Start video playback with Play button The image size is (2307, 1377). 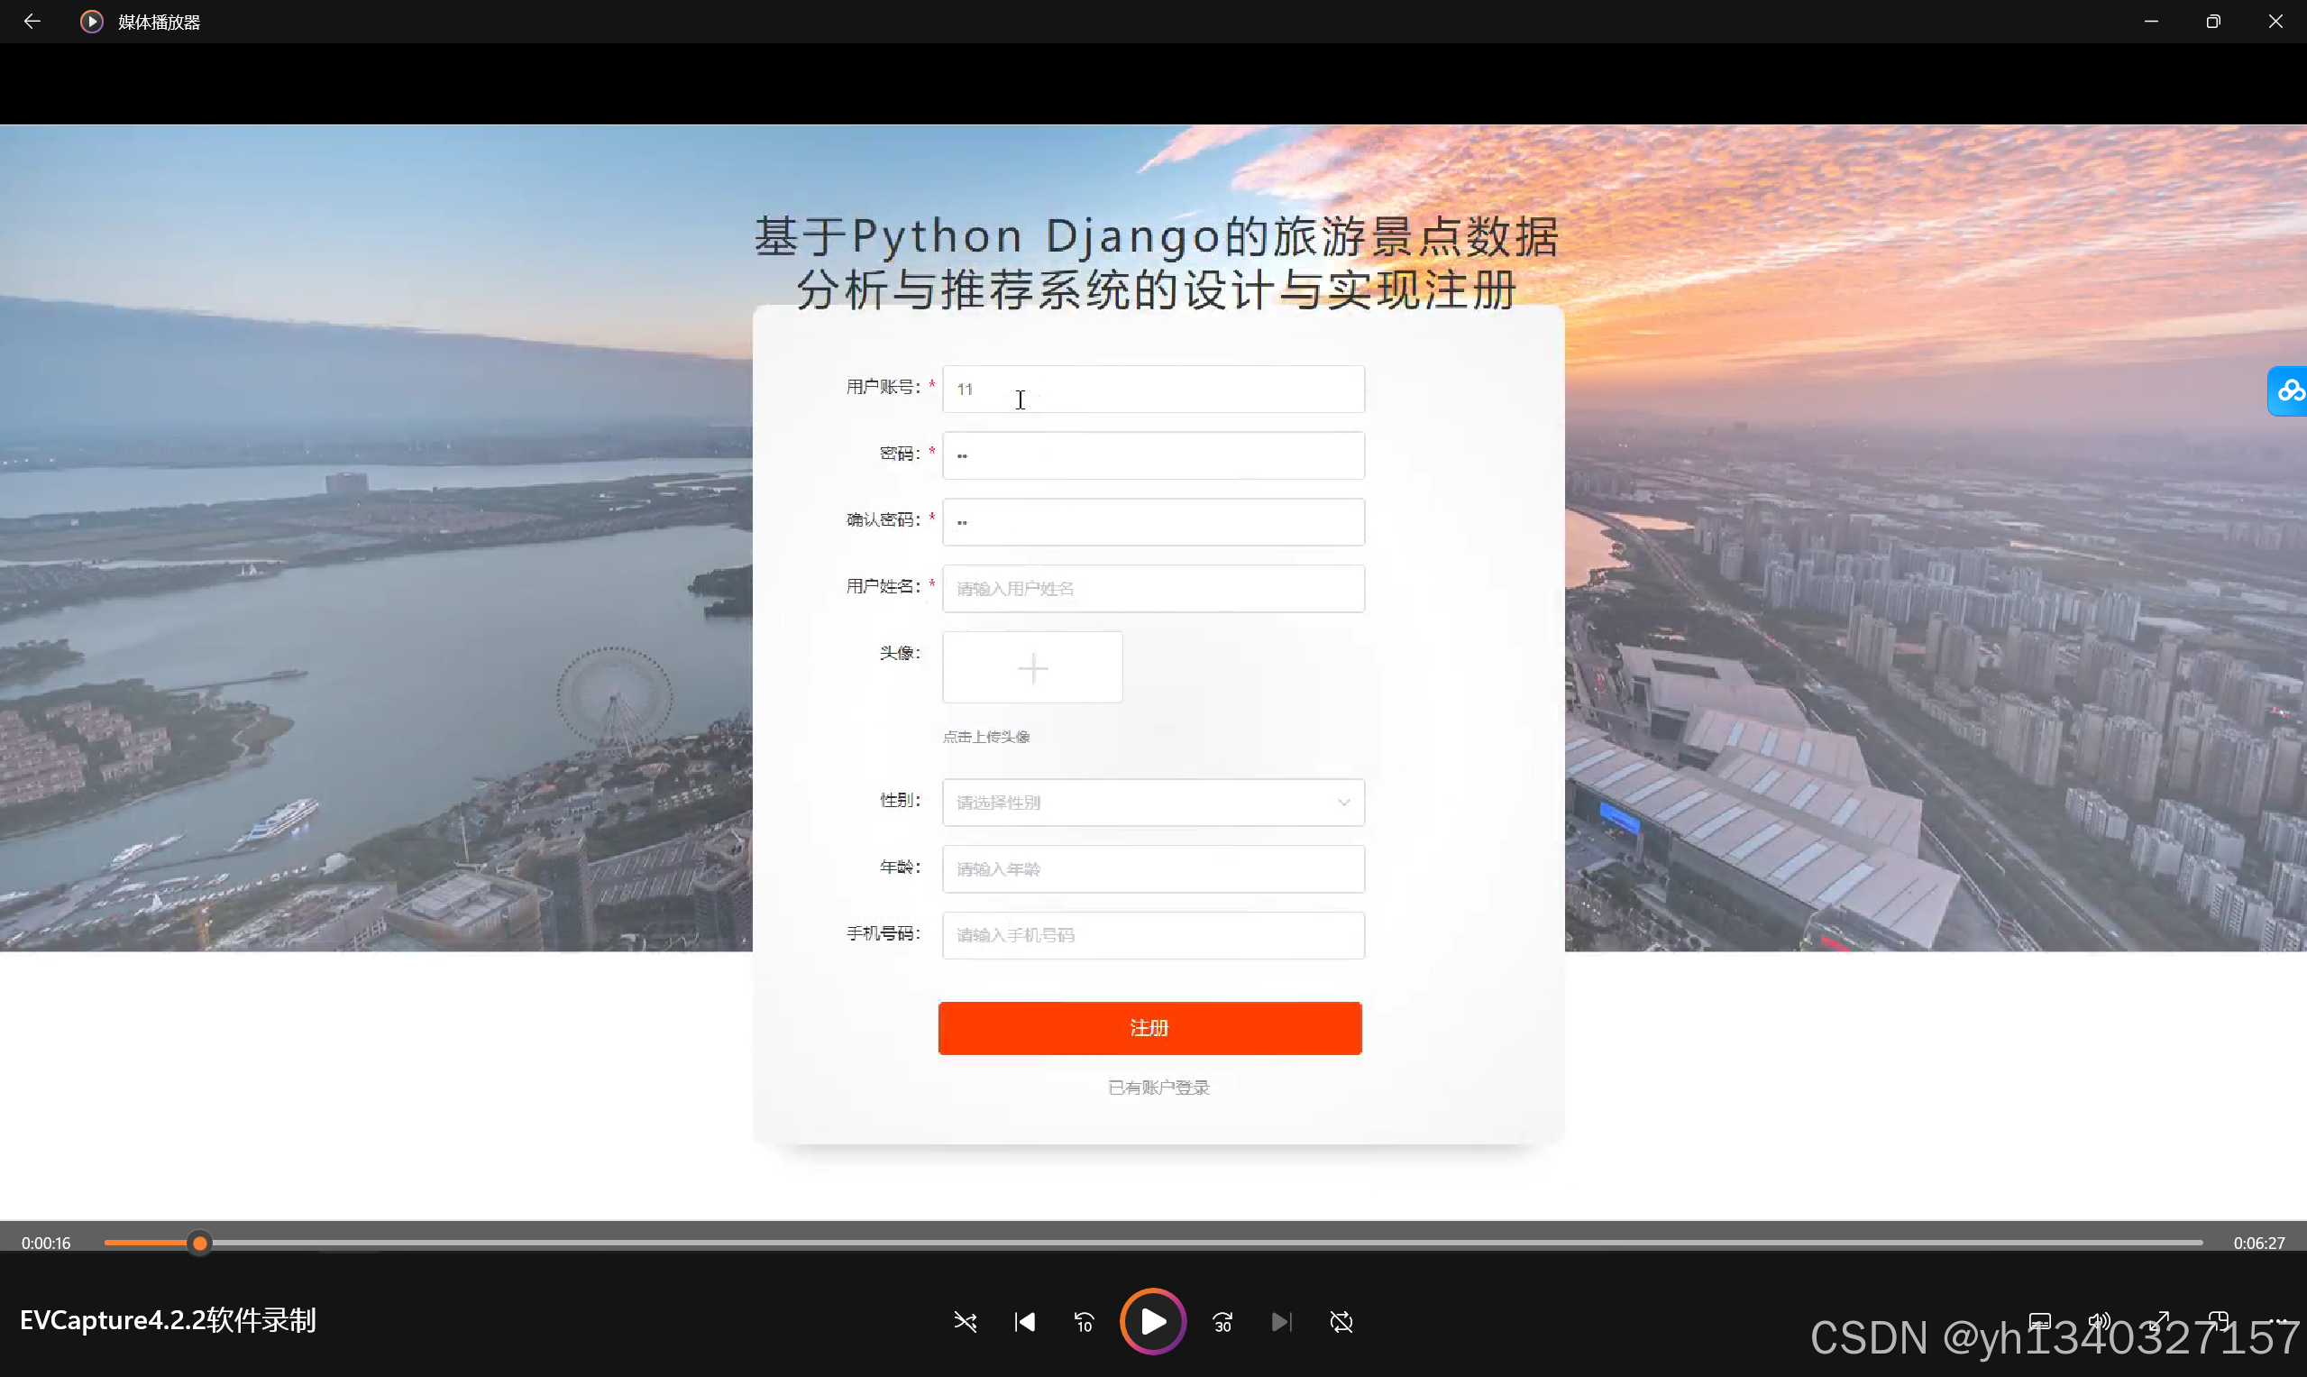point(1152,1321)
